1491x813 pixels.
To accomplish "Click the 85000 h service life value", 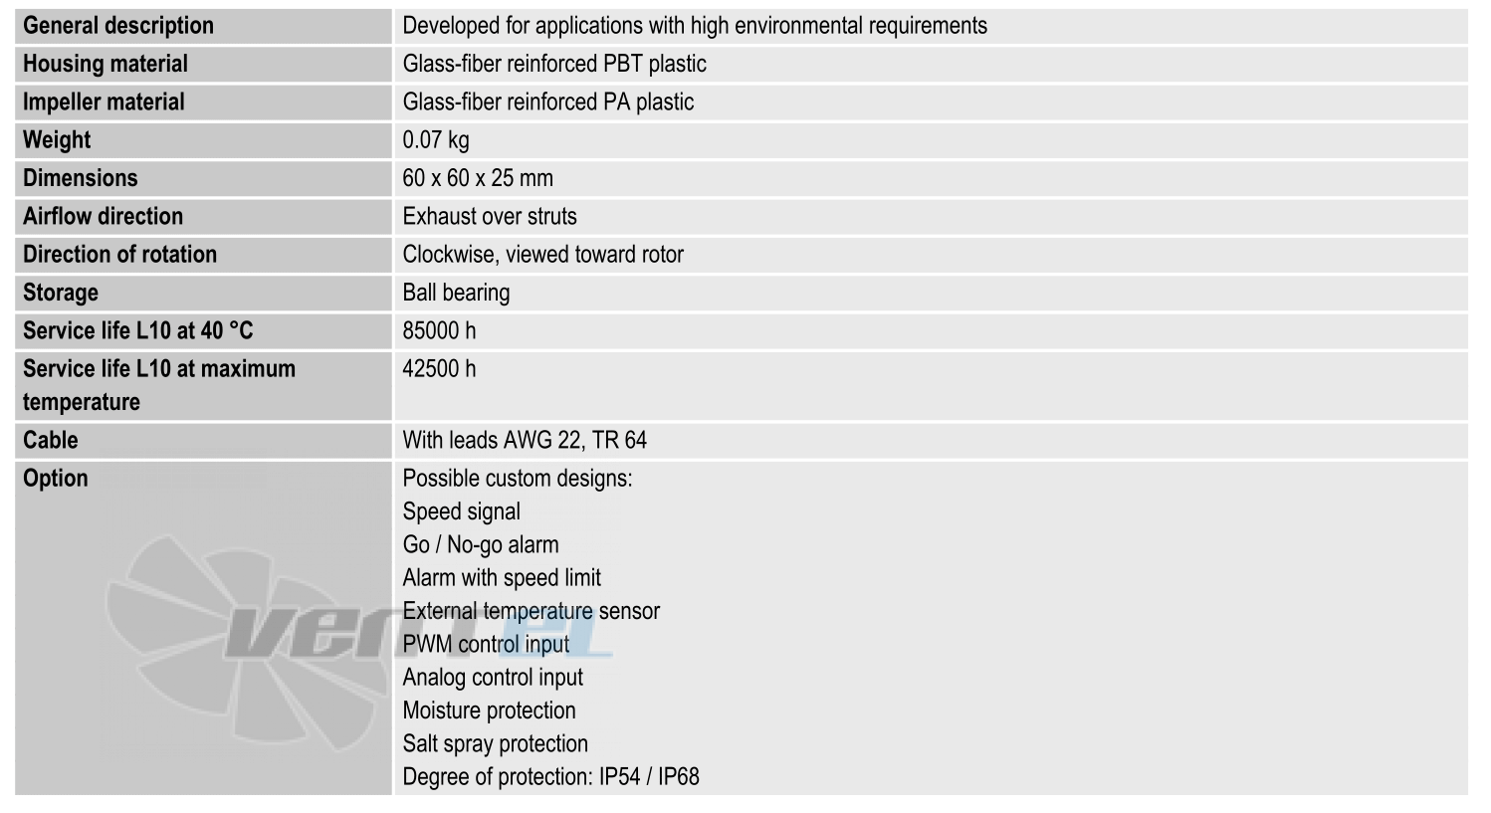I will point(439,330).
